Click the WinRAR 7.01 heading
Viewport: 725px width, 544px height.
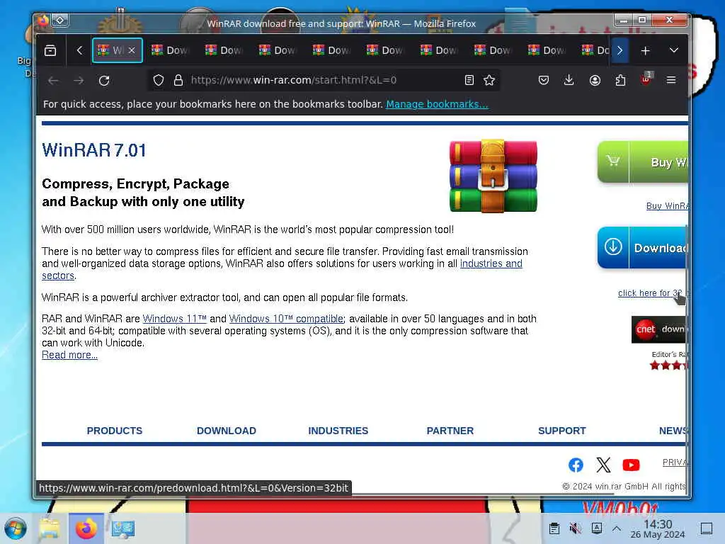[x=94, y=150]
